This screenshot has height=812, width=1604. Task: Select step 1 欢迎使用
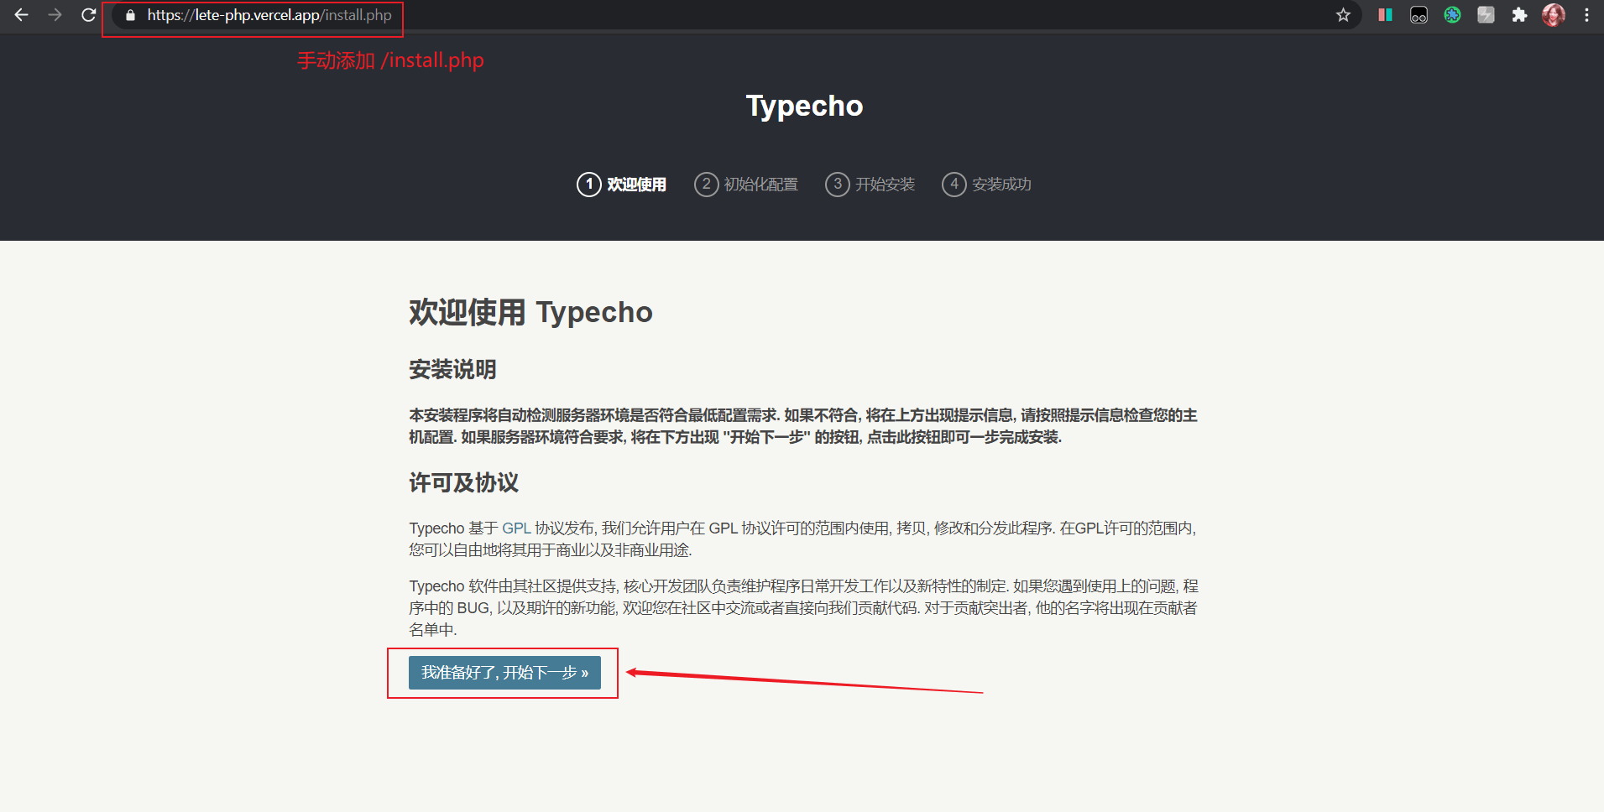point(622,185)
